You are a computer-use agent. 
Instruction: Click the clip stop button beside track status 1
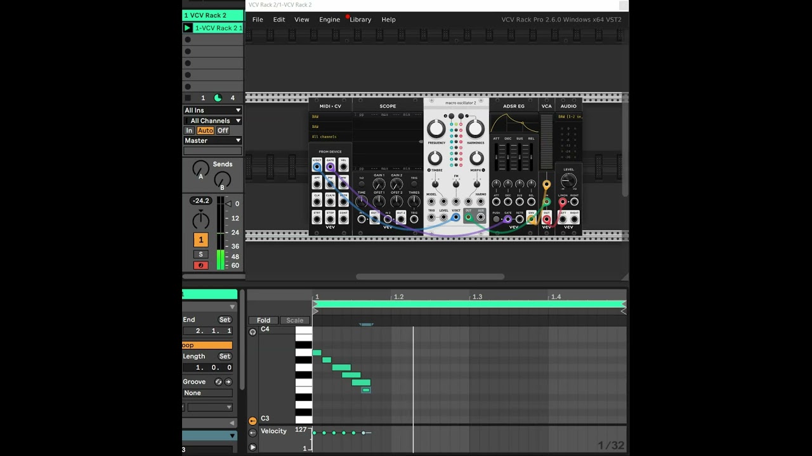pos(188,98)
